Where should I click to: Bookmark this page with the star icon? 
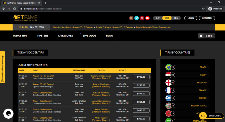coord(203,9)
